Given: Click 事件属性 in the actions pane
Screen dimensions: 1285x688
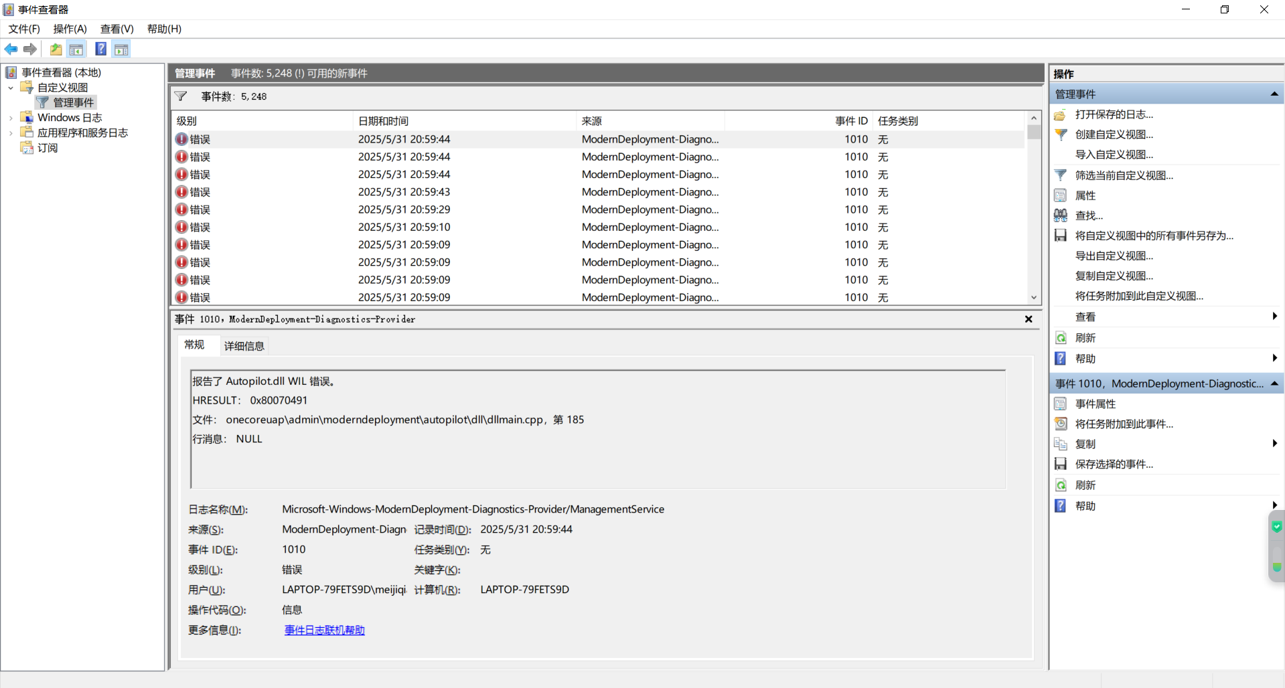Looking at the screenshot, I should pyautogui.click(x=1095, y=404).
